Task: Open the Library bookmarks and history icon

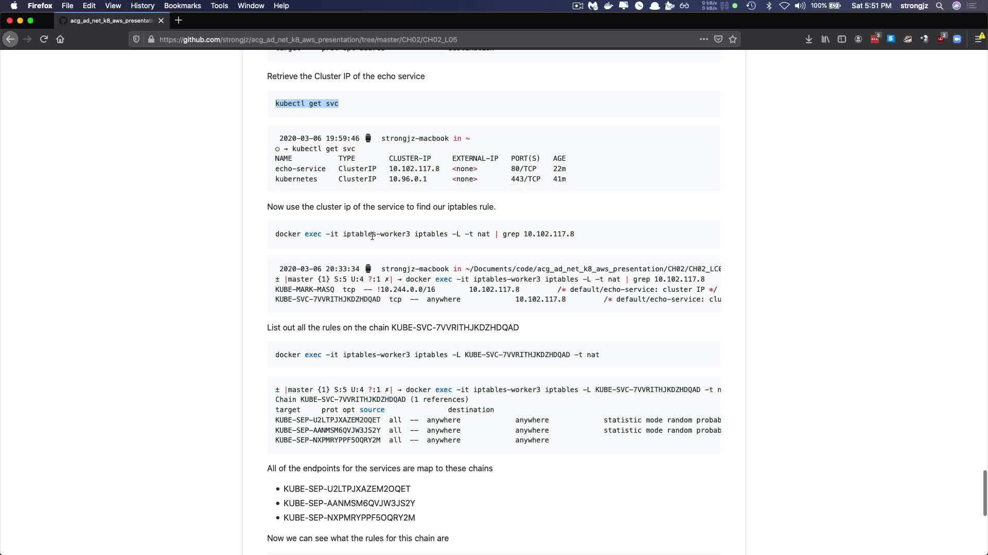Action: [825, 39]
